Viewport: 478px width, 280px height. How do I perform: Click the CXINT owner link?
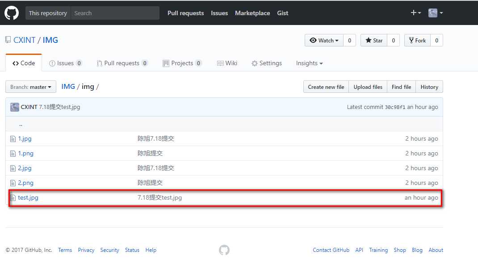click(x=25, y=40)
